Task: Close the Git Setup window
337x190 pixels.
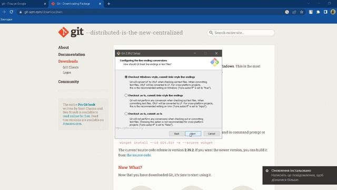Action: pyautogui.click(x=216, y=53)
